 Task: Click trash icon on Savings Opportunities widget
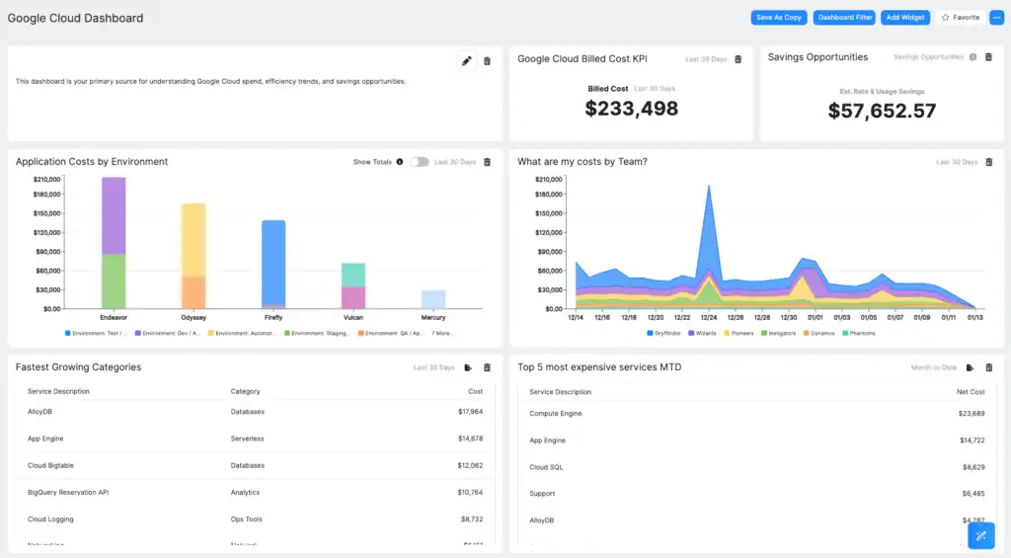pyautogui.click(x=988, y=57)
